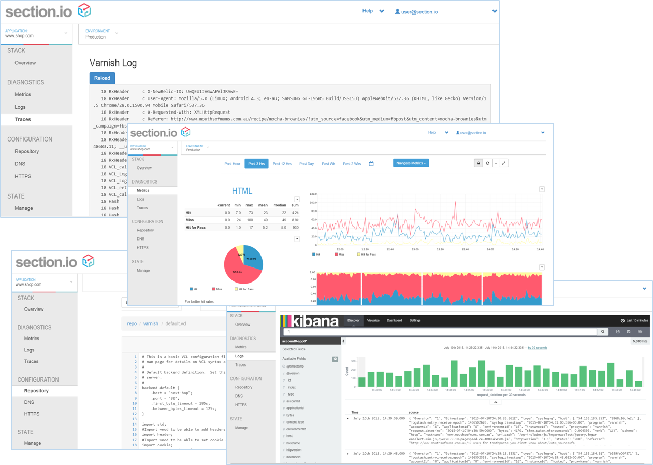The image size is (653, 465).
Task: Open the Application www.shop.com dropdown in the Varnish Log window
Action: pyautogui.click(x=36, y=34)
